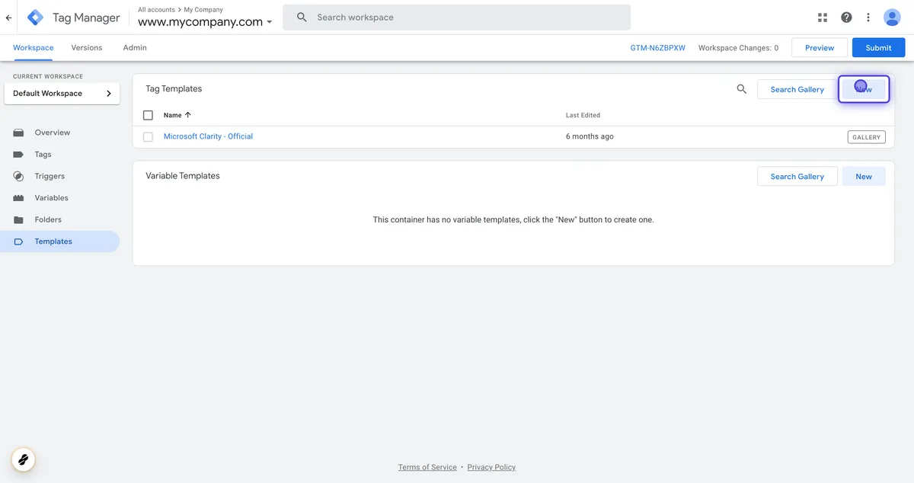Click the back arrow icon

coord(8,17)
